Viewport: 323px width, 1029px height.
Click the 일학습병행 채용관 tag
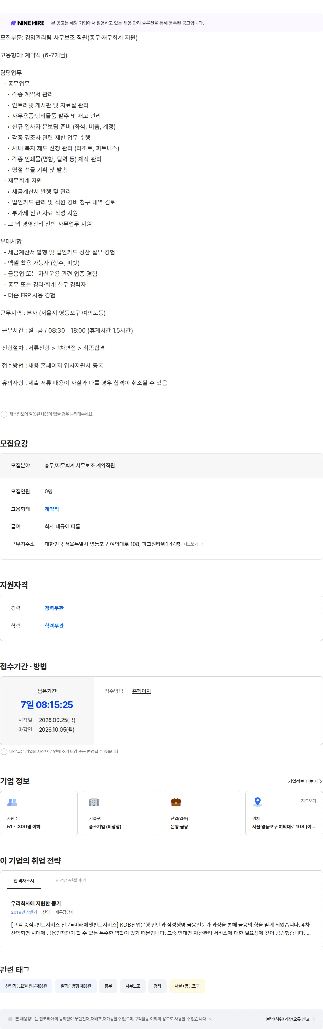click(76, 986)
